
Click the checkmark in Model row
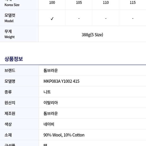tap(52, 19)
